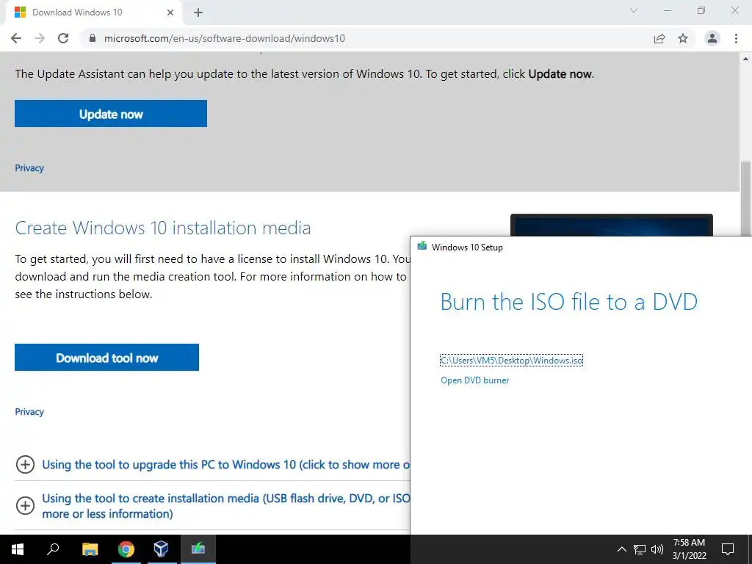Open 'Using the tool to create installation media' link

[x=226, y=505]
